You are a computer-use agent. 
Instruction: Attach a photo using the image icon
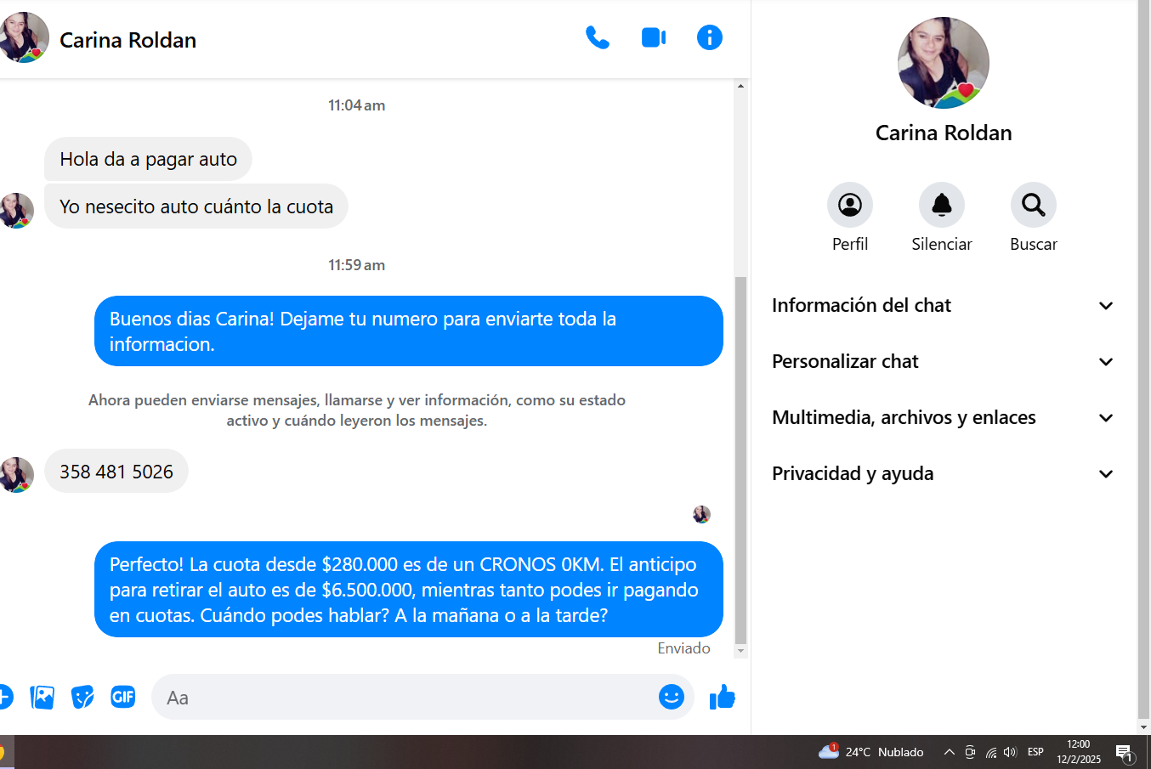pos(42,698)
